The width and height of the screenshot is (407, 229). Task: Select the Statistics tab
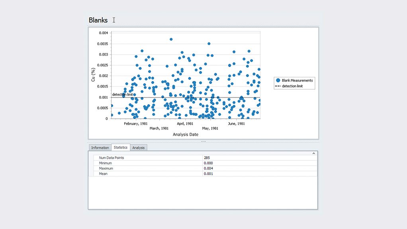tap(120, 147)
